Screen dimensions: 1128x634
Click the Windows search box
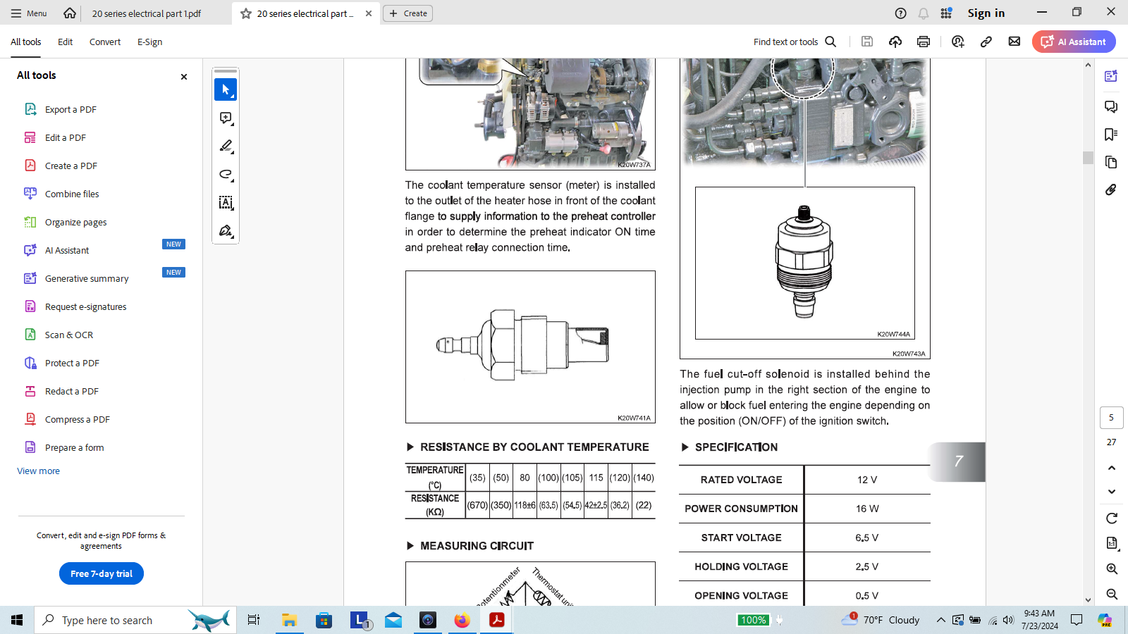tap(135, 620)
